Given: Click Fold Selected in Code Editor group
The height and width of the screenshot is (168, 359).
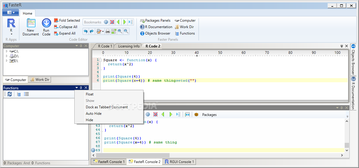Looking at the screenshot, I should coord(67,20).
